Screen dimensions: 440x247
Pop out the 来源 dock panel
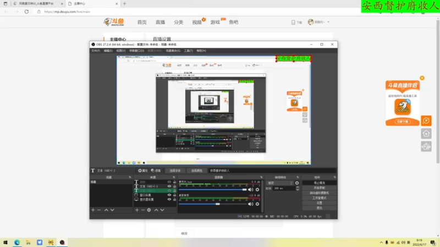174,177
